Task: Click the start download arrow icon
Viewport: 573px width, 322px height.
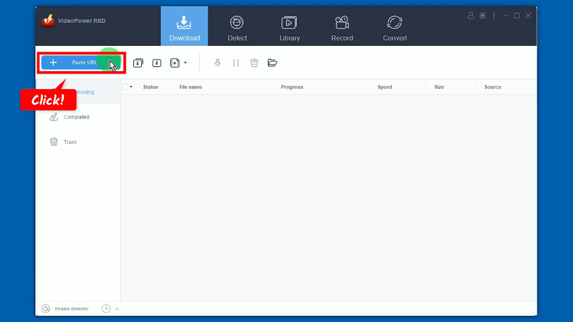Action: coord(218,63)
